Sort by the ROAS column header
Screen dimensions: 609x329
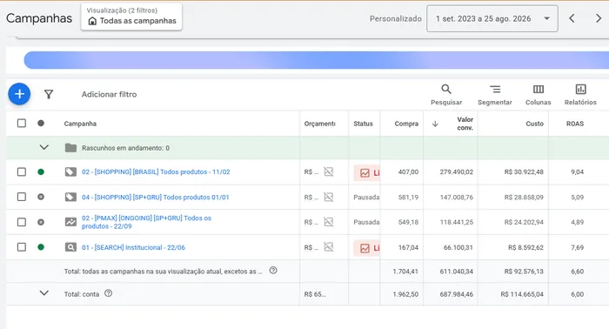[x=575, y=124]
